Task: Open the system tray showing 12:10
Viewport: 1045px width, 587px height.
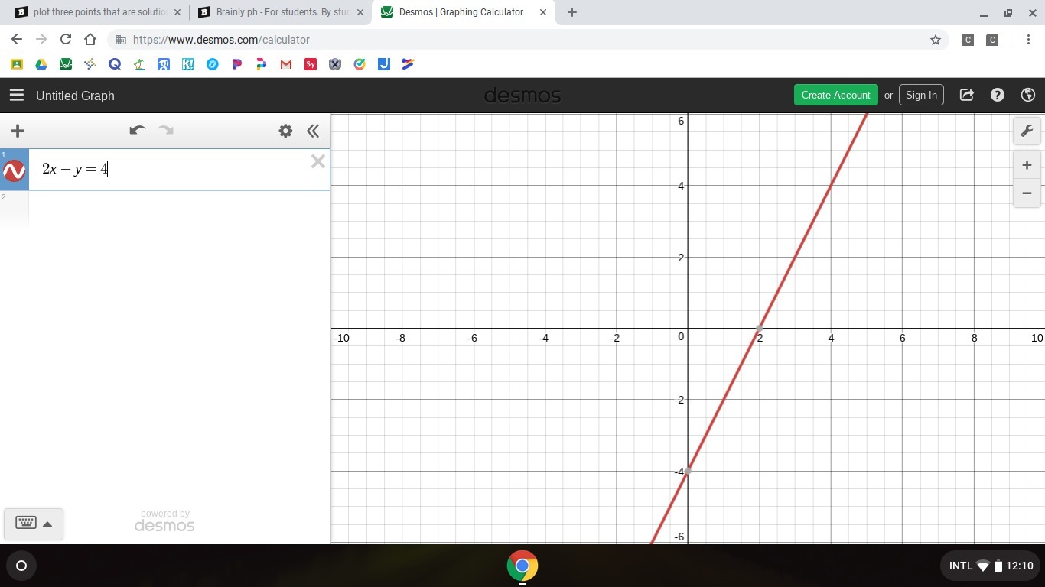Action: point(991,566)
